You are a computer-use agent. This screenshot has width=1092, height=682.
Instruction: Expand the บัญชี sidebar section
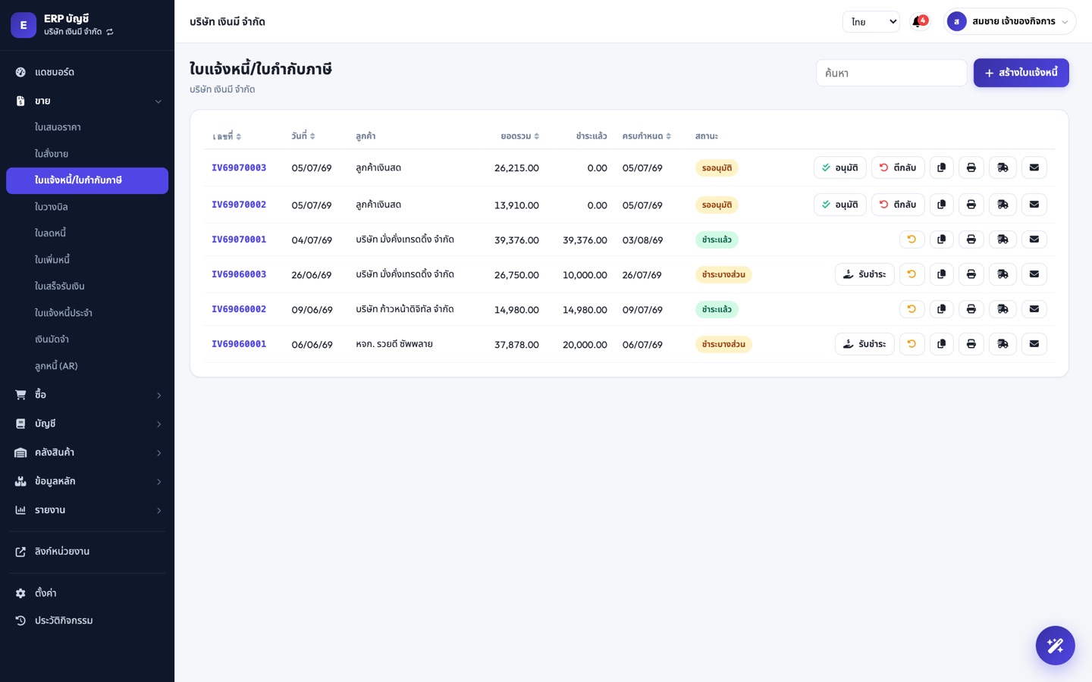(87, 424)
